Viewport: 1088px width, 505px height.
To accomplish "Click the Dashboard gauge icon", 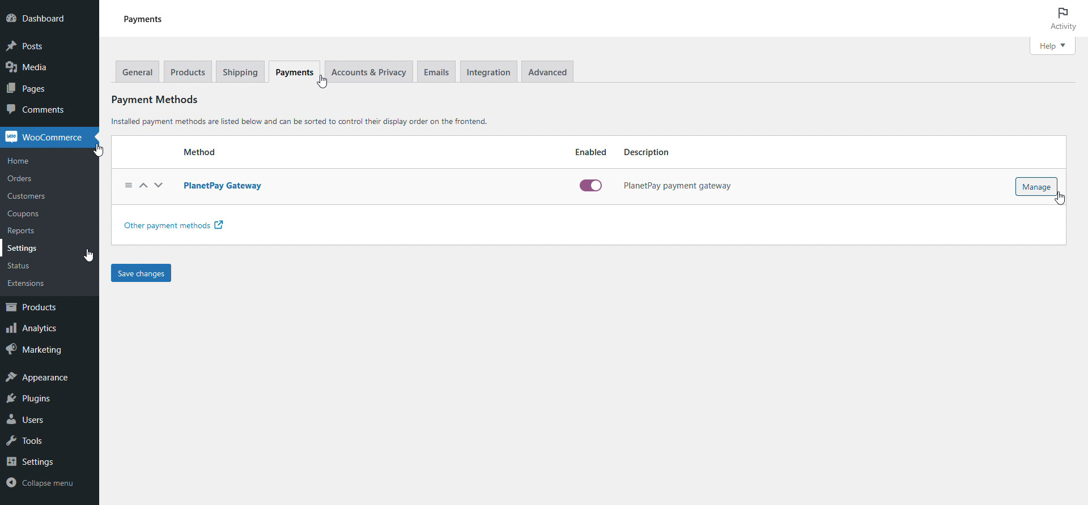I will pos(11,18).
